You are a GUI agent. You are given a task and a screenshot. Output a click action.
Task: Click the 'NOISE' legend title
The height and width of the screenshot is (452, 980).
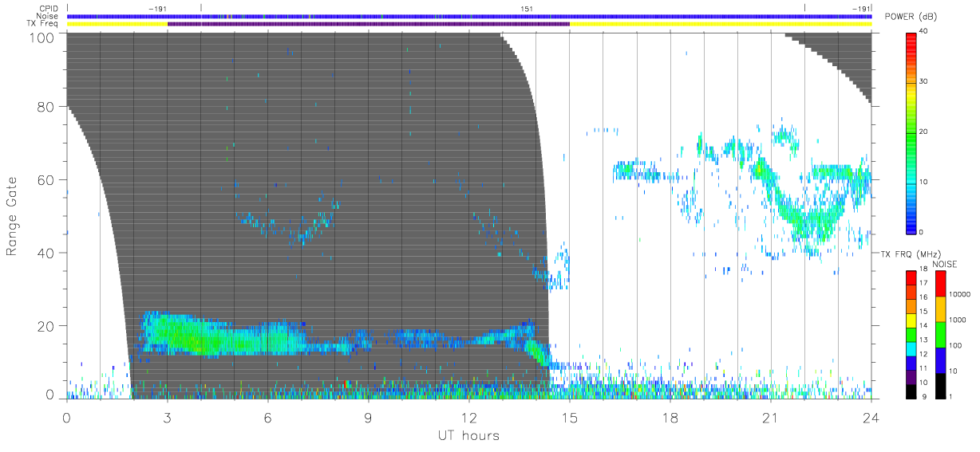946,264
